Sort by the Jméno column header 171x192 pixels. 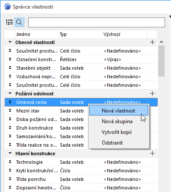pos(37,34)
